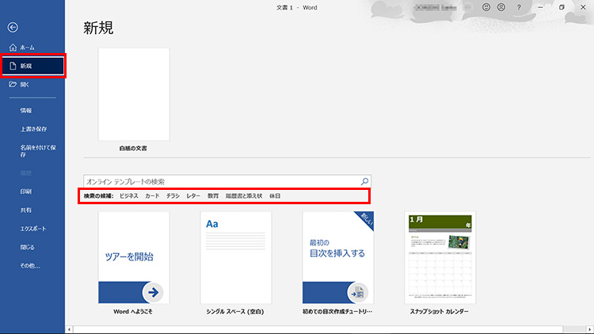
Task: Click the home icon in sidebar
Action: point(13,47)
